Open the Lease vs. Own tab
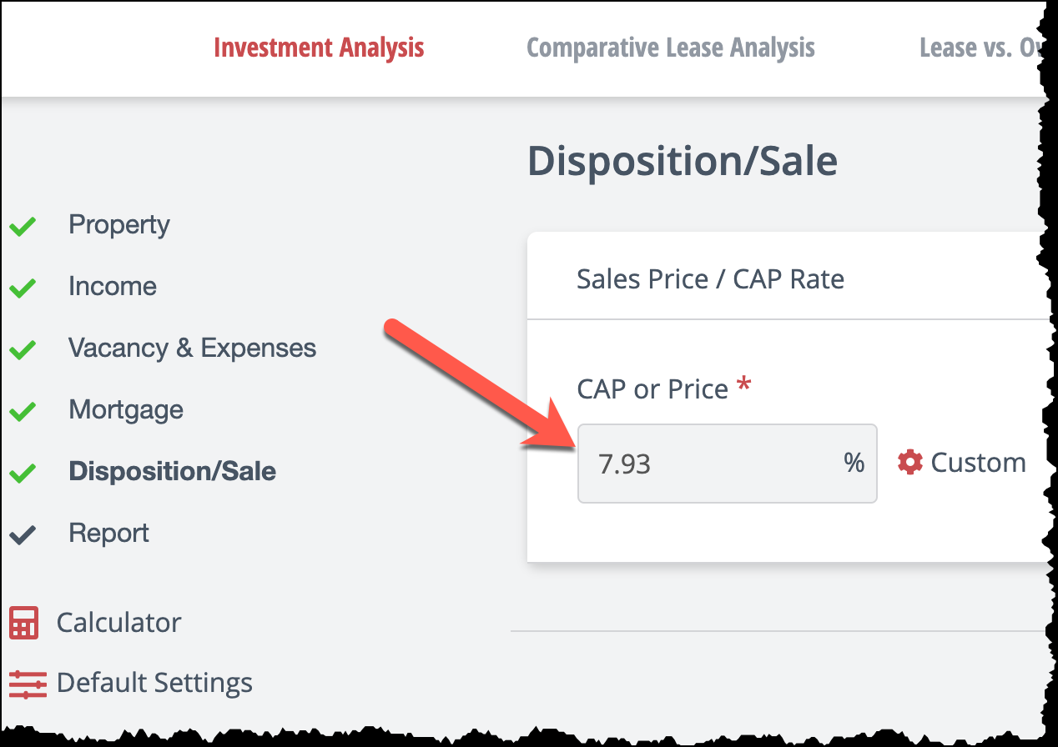The height and width of the screenshot is (747, 1058). pyautogui.click(x=982, y=48)
